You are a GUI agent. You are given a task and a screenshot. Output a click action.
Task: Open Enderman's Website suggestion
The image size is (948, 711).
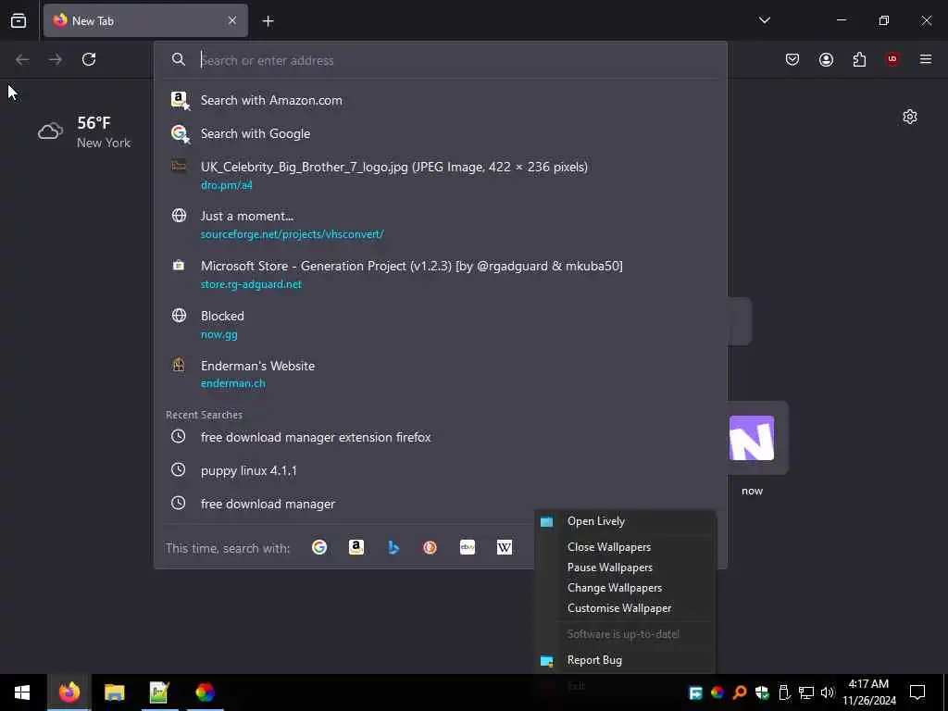pos(440,374)
